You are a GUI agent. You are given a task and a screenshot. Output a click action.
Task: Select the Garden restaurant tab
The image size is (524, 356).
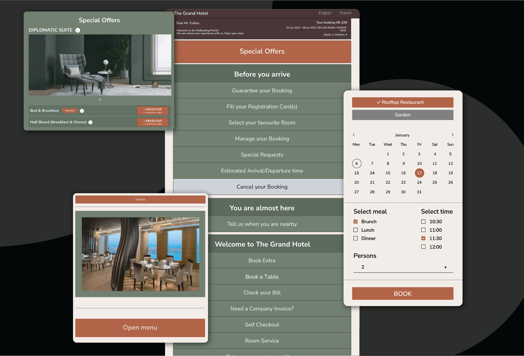[402, 115]
